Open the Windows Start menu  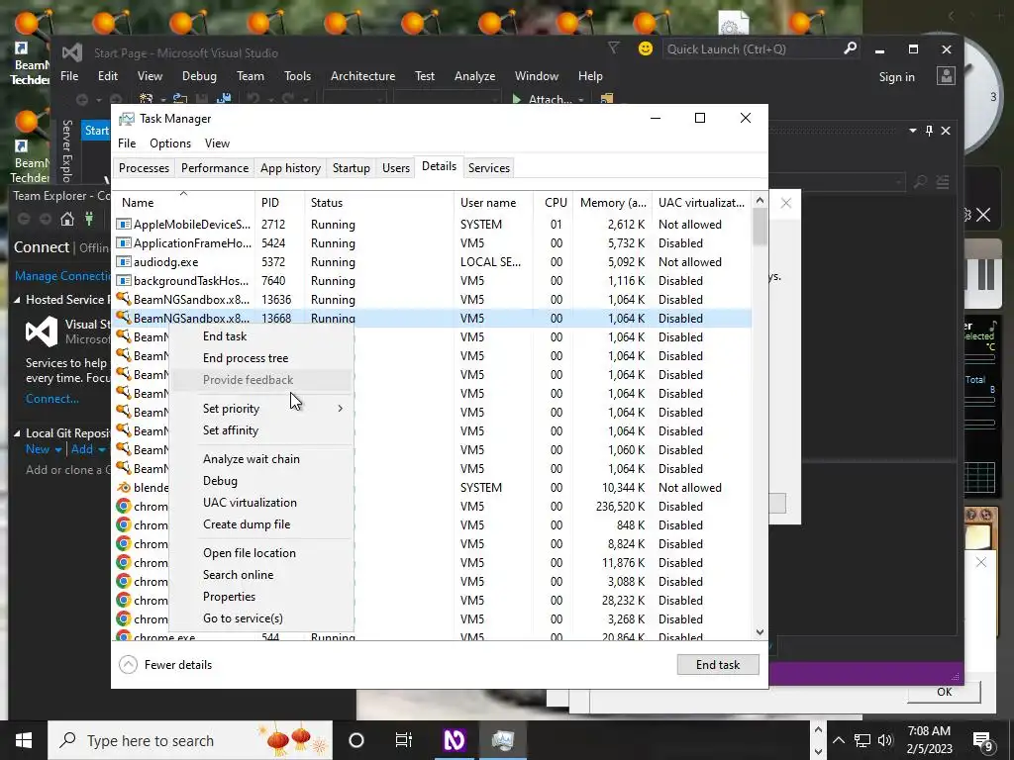(x=24, y=740)
